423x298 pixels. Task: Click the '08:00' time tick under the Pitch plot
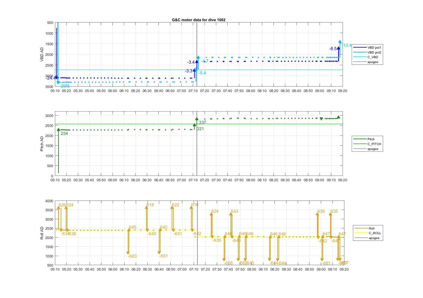point(250,180)
